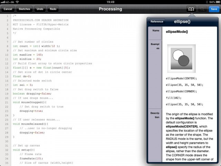Tap the clock in status bar
This screenshot has width=221, height=166.
click(x=110, y=2)
